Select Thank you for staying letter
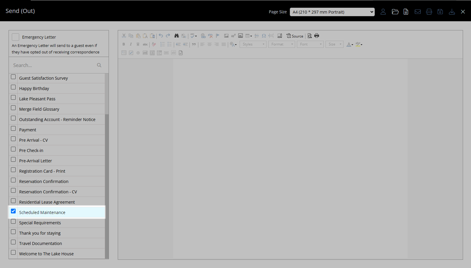This screenshot has width=471, height=268. click(40, 233)
